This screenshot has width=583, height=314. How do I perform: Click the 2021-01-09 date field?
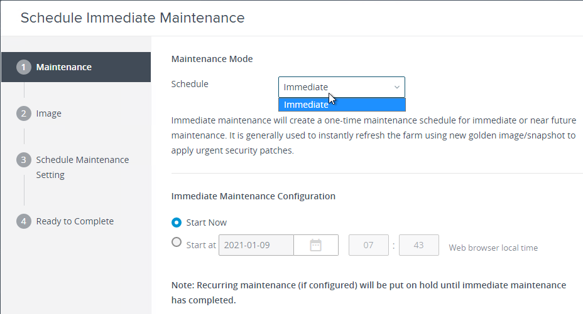point(256,245)
